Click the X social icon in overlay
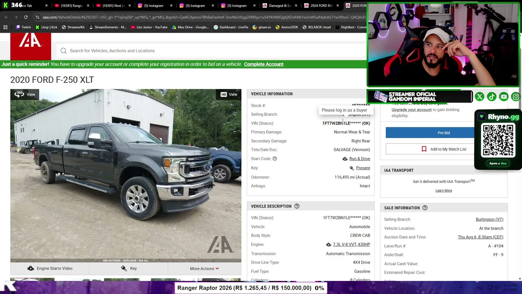Image resolution: width=522 pixels, height=294 pixels. click(480, 97)
